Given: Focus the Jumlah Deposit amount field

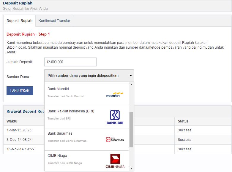Looking at the screenshot, I should 70,62.
